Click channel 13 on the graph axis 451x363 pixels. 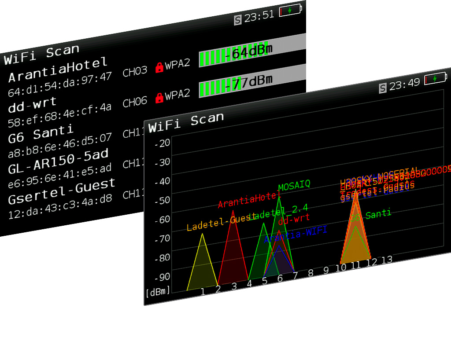click(387, 260)
